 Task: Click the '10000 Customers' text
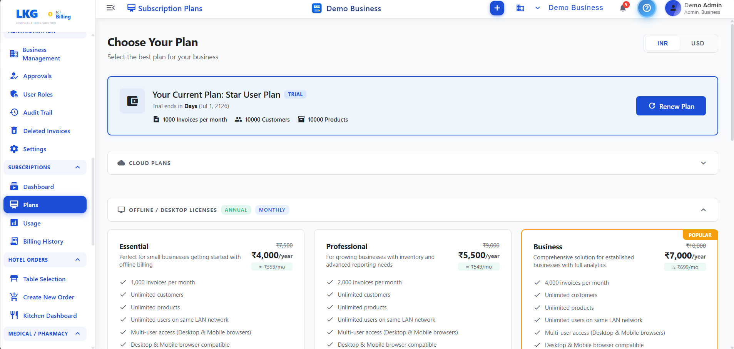(267, 120)
